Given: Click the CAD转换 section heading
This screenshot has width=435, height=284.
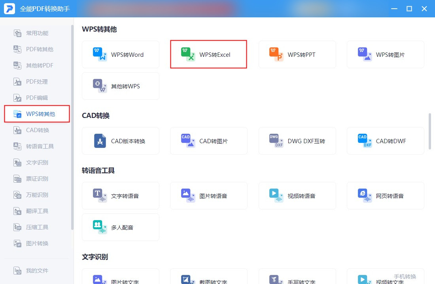Looking at the screenshot, I should pos(95,116).
